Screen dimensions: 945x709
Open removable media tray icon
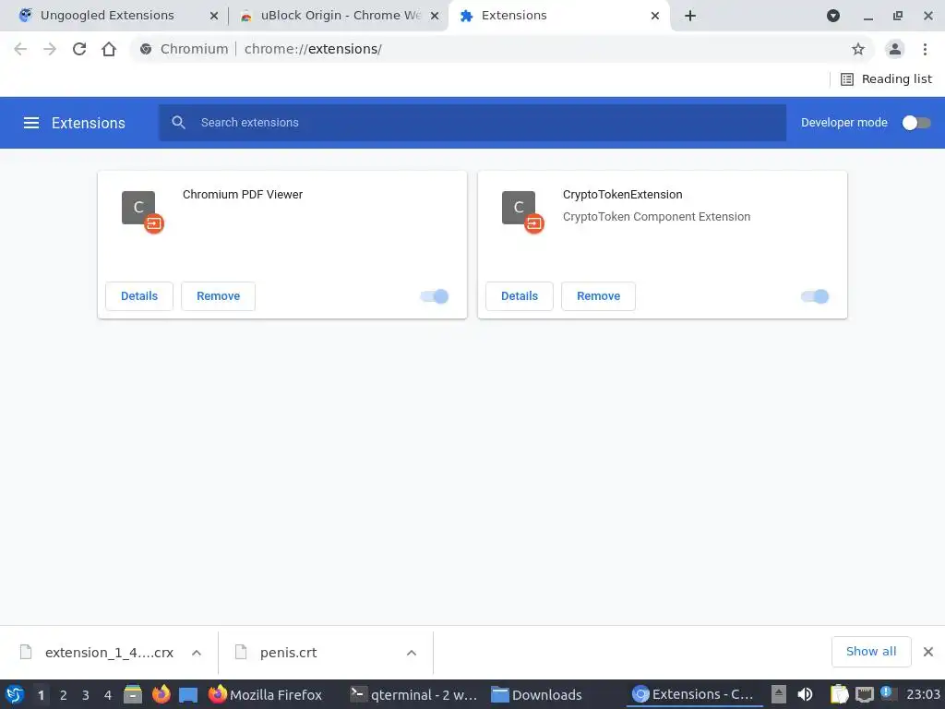(779, 694)
